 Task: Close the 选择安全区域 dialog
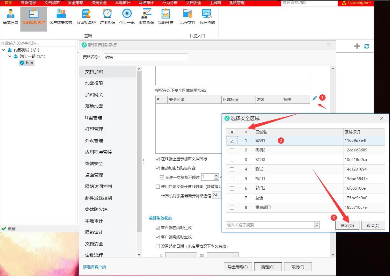382,118
